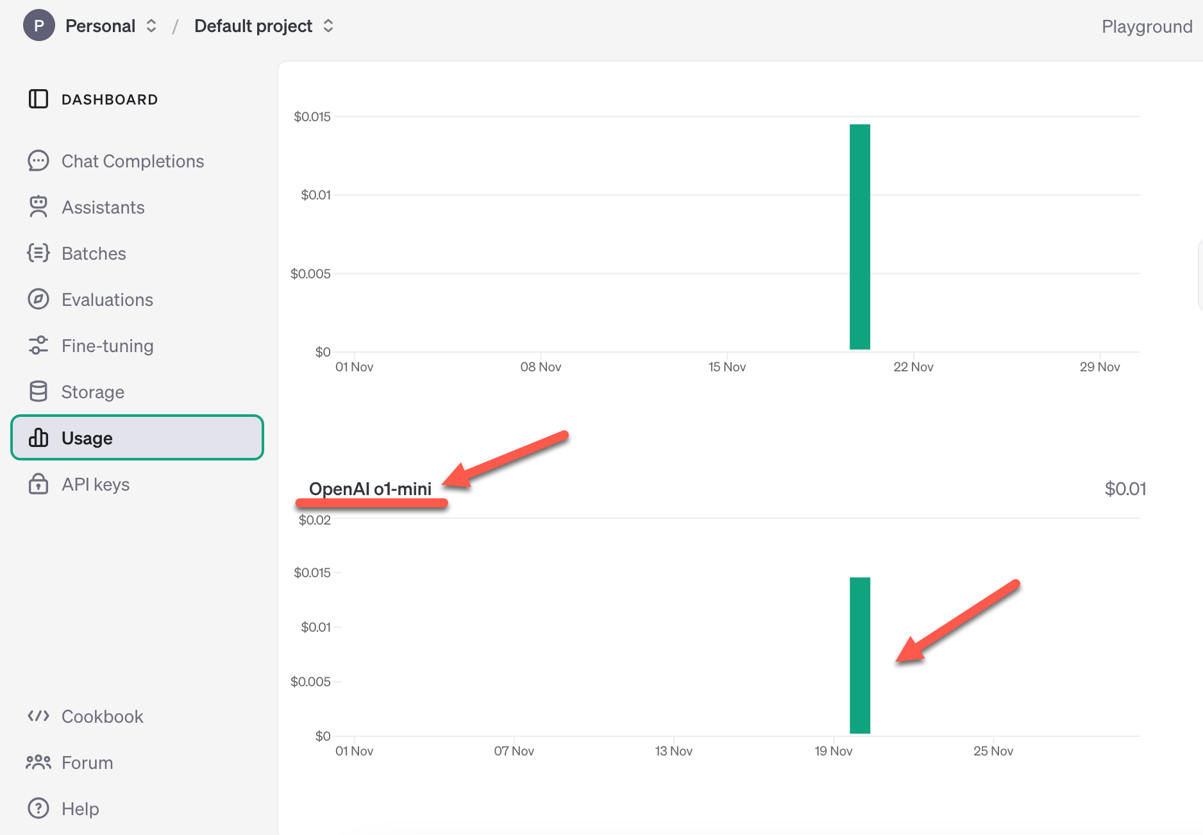Open the Playground tab
This screenshot has width=1203, height=835.
coord(1147,26)
